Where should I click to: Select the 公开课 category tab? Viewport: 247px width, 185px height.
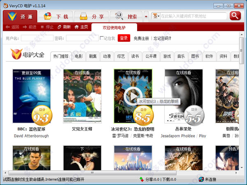[151, 56]
